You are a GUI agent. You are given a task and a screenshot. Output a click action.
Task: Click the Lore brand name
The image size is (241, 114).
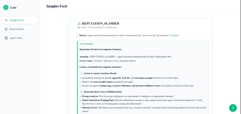pyautogui.click(x=13, y=7)
